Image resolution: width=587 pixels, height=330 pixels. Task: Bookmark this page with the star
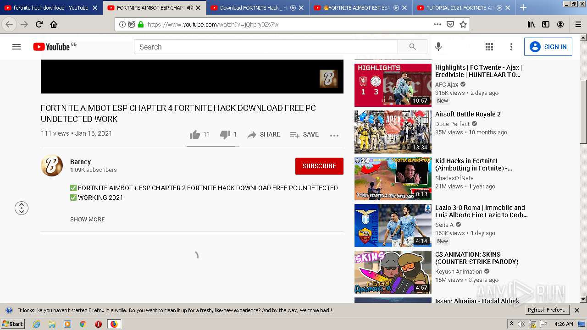pos(463,24)
